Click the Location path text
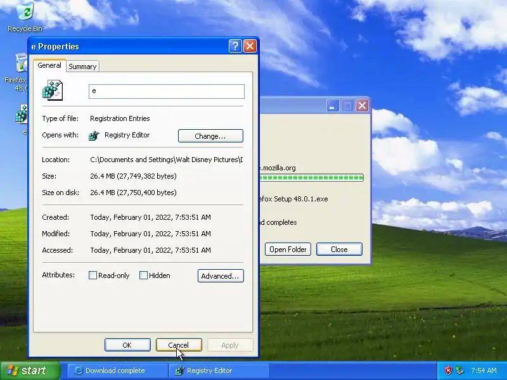Viewport: 507px width, 380px height. (x=166, y=160)
